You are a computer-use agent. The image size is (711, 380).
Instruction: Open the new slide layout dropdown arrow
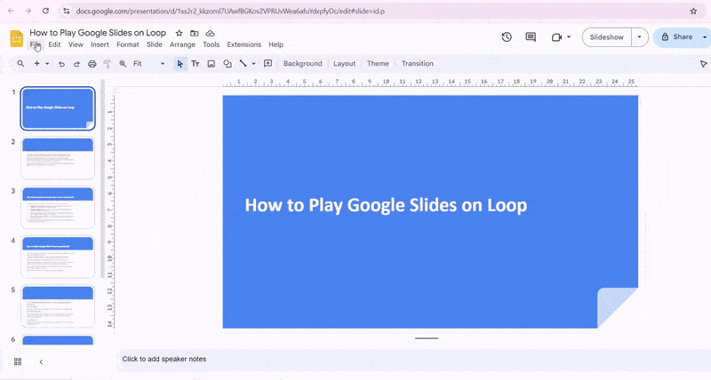(x=47, y=64)
